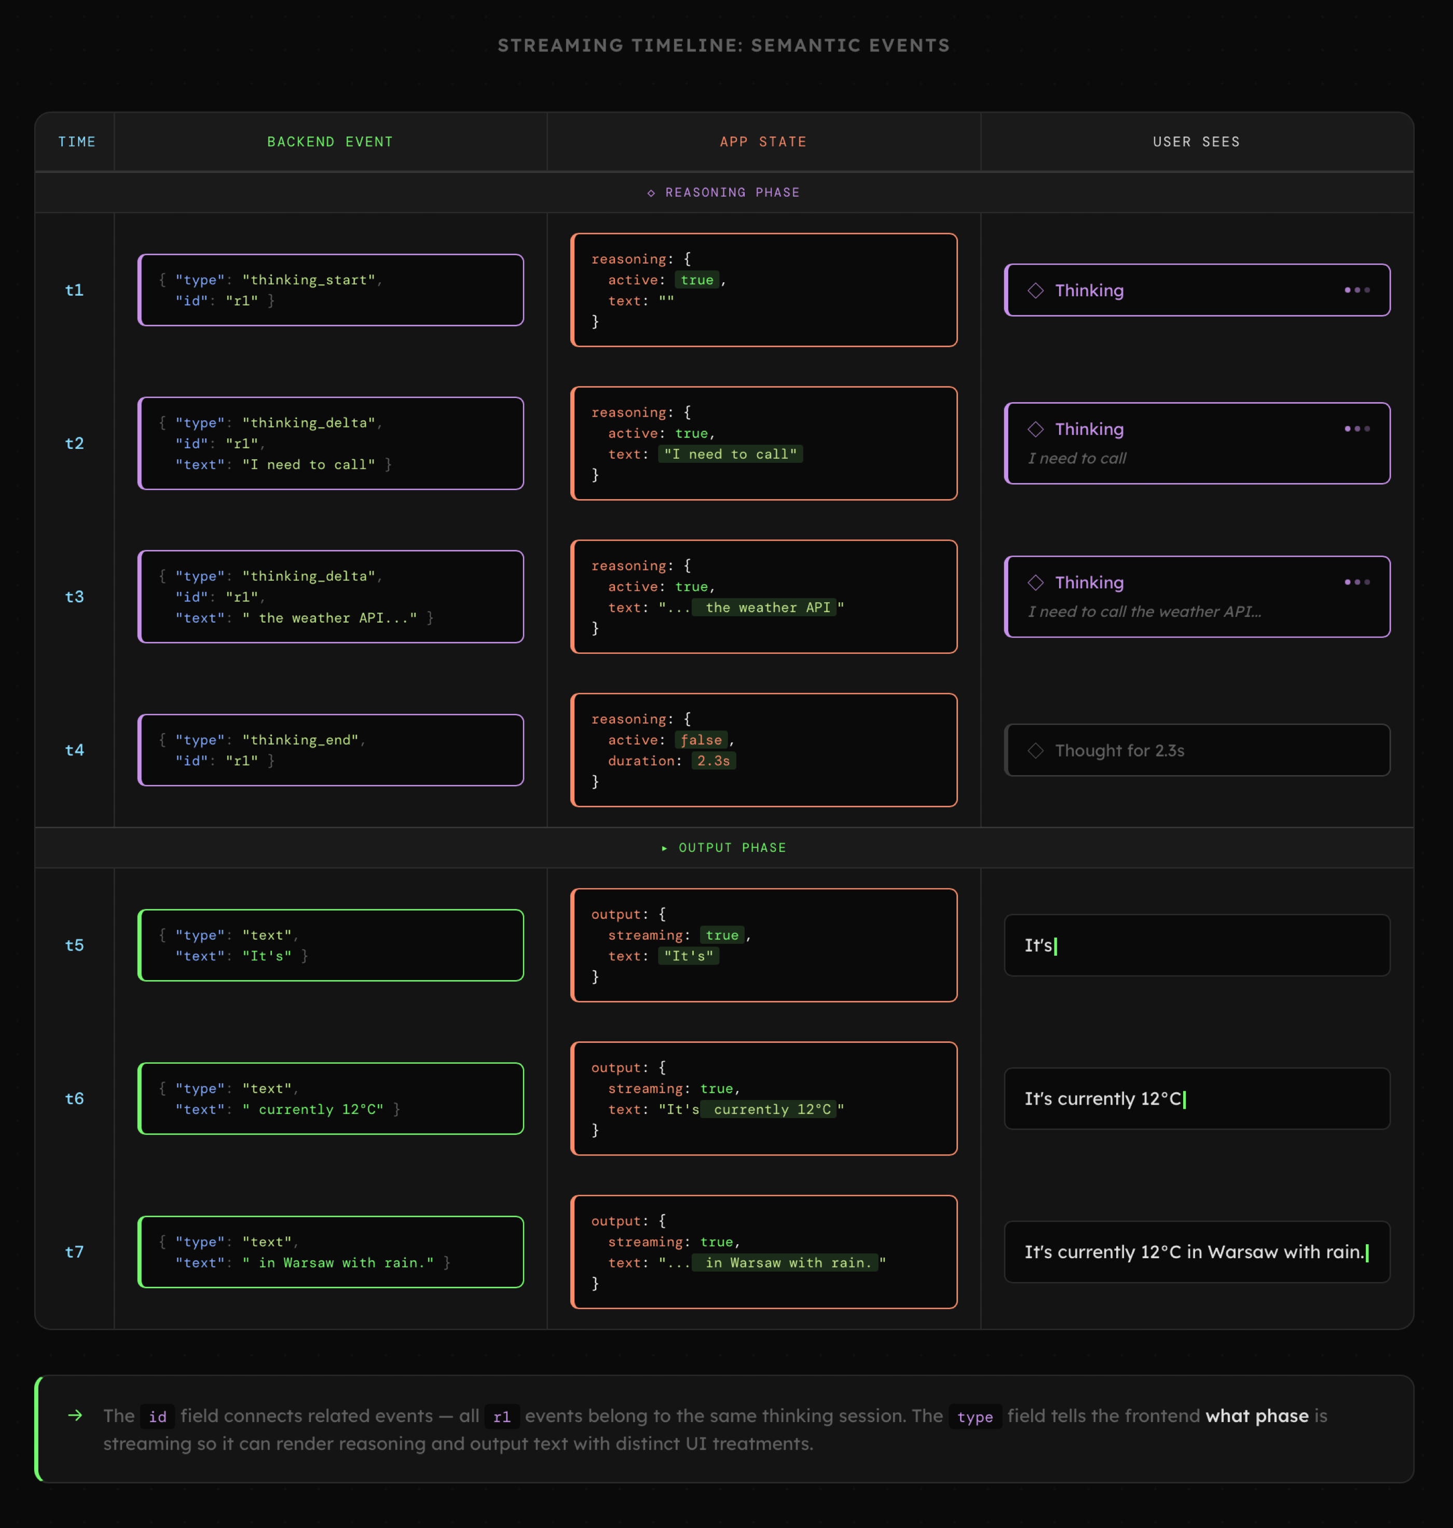Expand the collapsed 'Thought for 2.3s' box
Image resolution: width=1453 pixels, height=1528 pixels.
tap(1197, 750)
